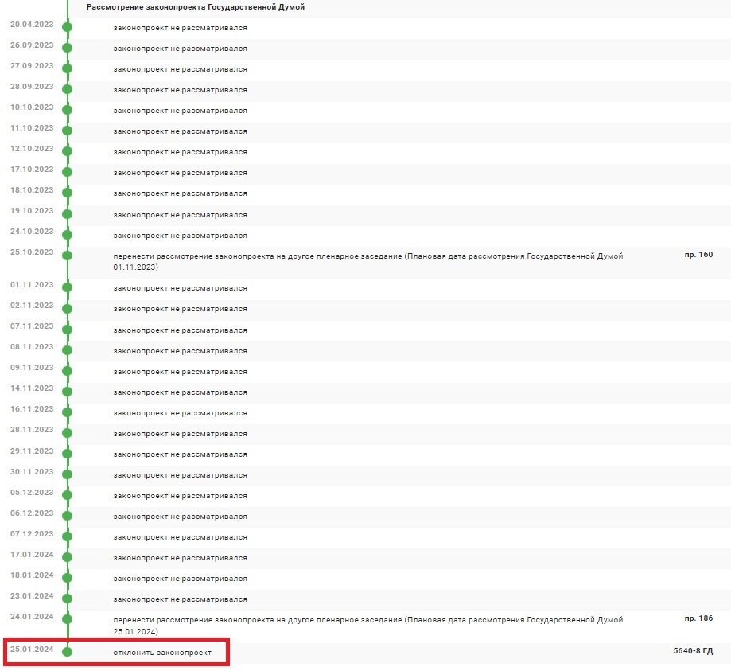
Task: Click the date 17.10.2023
Action: tap(32, 169)
